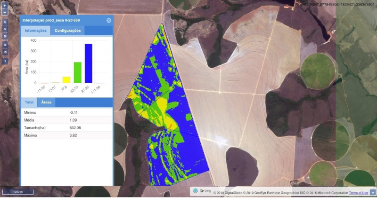Click the green 62.53 bar in chart

tap(77, 72)
